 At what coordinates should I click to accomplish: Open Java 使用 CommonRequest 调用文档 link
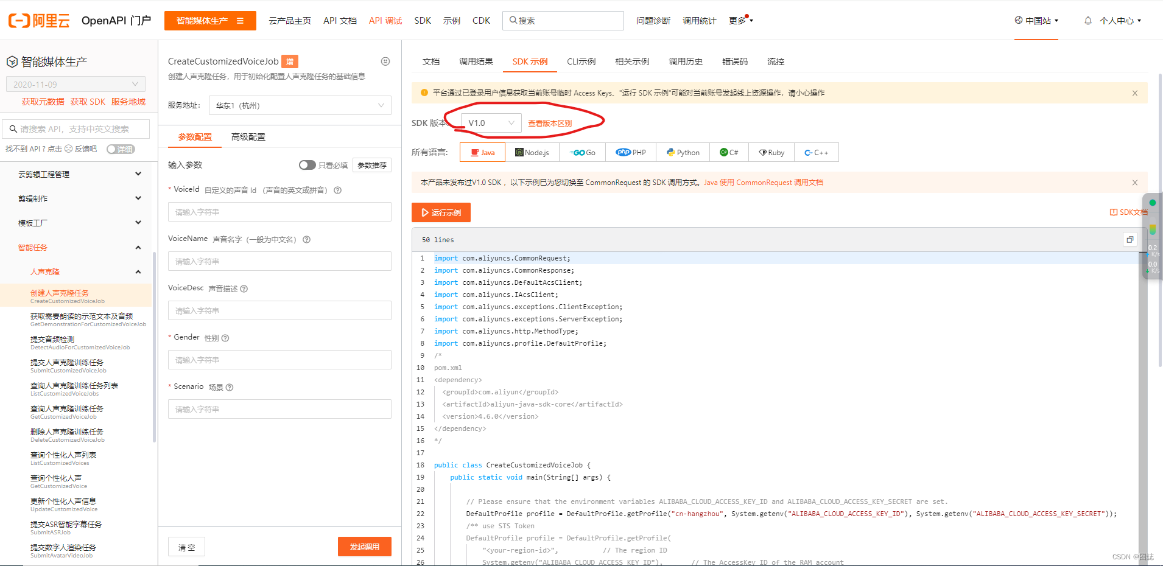click(x=764, y=183)
